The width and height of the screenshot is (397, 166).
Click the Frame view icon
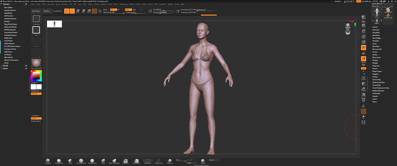(x=364, y=78)
